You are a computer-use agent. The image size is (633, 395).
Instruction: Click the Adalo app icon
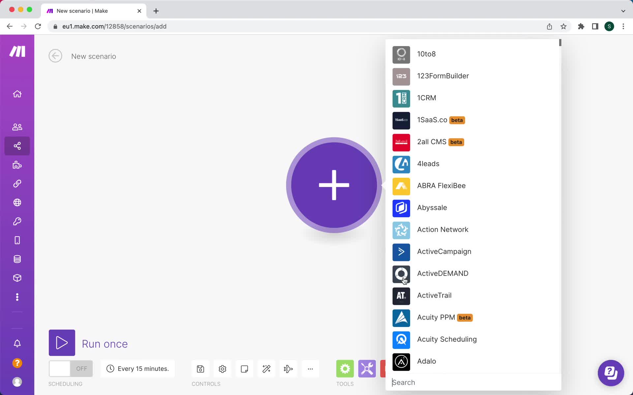401,362
